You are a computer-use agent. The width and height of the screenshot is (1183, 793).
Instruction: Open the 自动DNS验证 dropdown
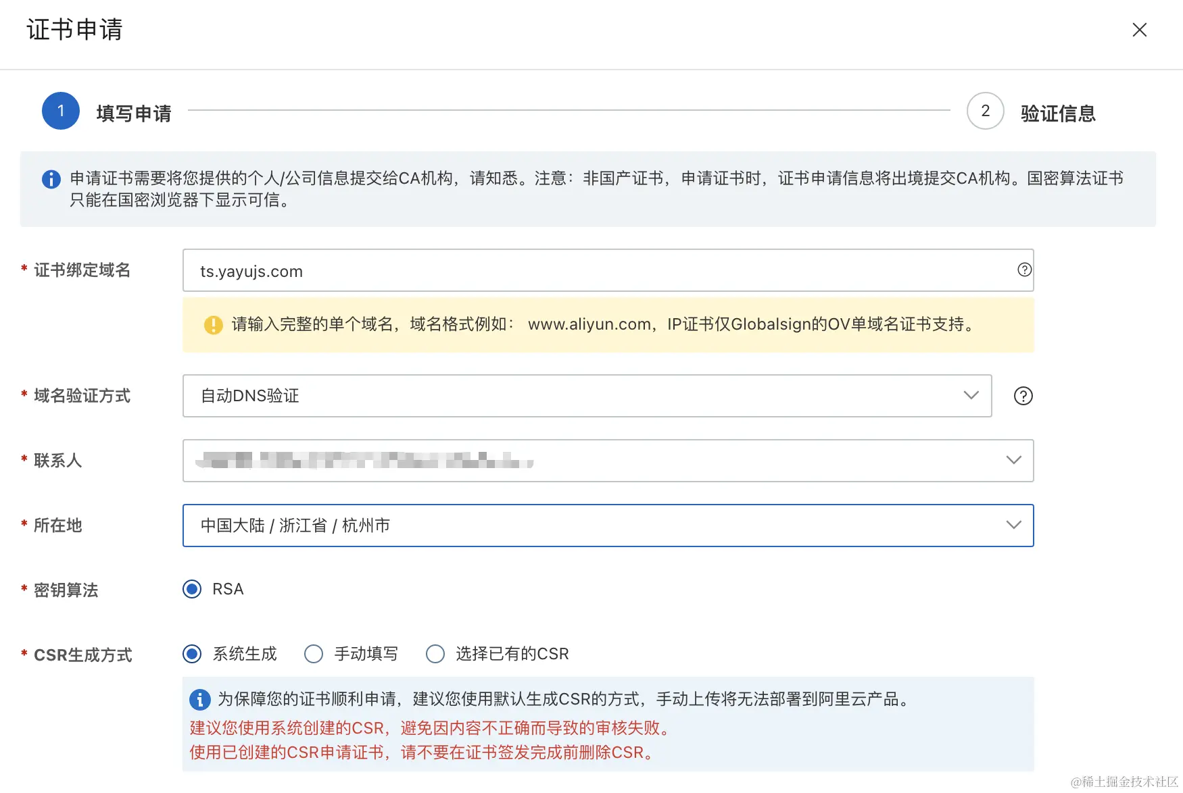click(587, 396)
